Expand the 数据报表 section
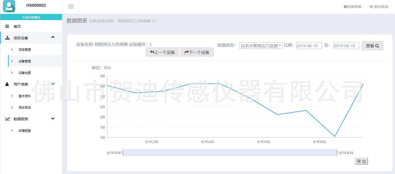395x174 pixels. click(53, 118)
